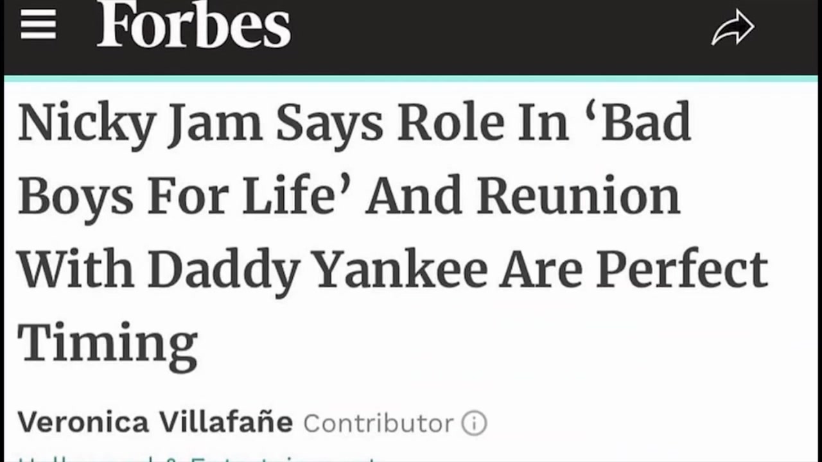
Task: Tap the share arrow icon
Action: [x=733, y=28]
